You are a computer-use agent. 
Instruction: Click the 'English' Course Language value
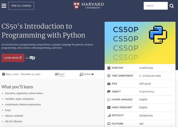click(143, 99)
